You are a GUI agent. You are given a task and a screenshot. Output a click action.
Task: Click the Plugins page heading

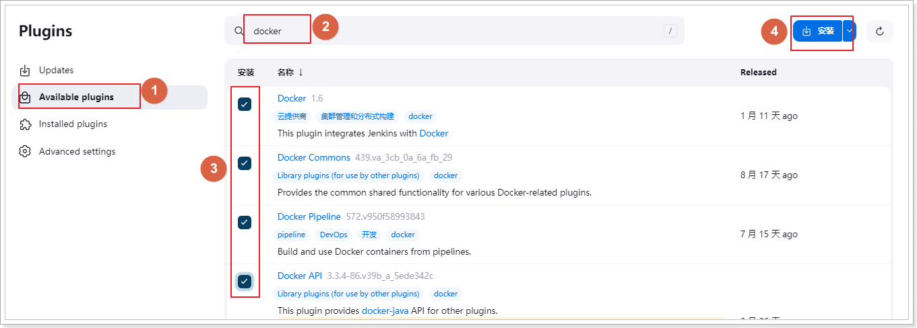click(45, 31)
